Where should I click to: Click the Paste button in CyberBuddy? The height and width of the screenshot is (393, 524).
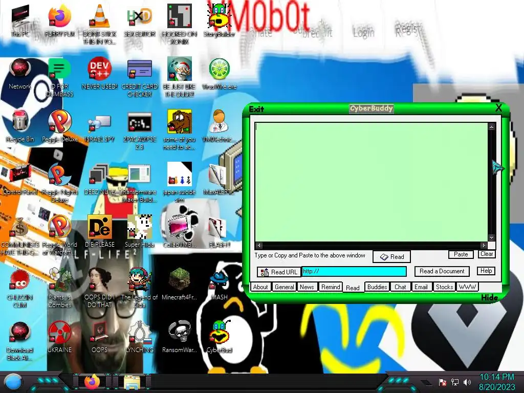click(x=461, y=254)
